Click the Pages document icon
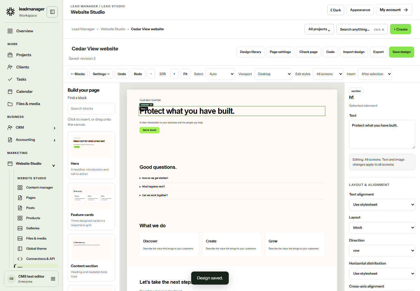 click(20, 198)
